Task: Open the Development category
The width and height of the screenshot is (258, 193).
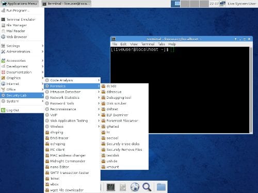Action: 22,66
